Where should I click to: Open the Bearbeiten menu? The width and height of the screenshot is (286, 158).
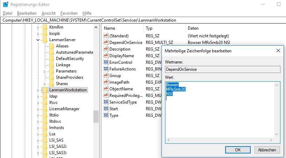pos(27,13)
